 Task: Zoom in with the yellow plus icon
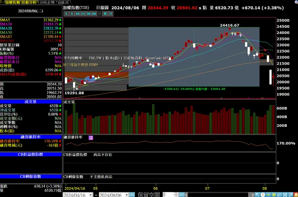point(274,195)
